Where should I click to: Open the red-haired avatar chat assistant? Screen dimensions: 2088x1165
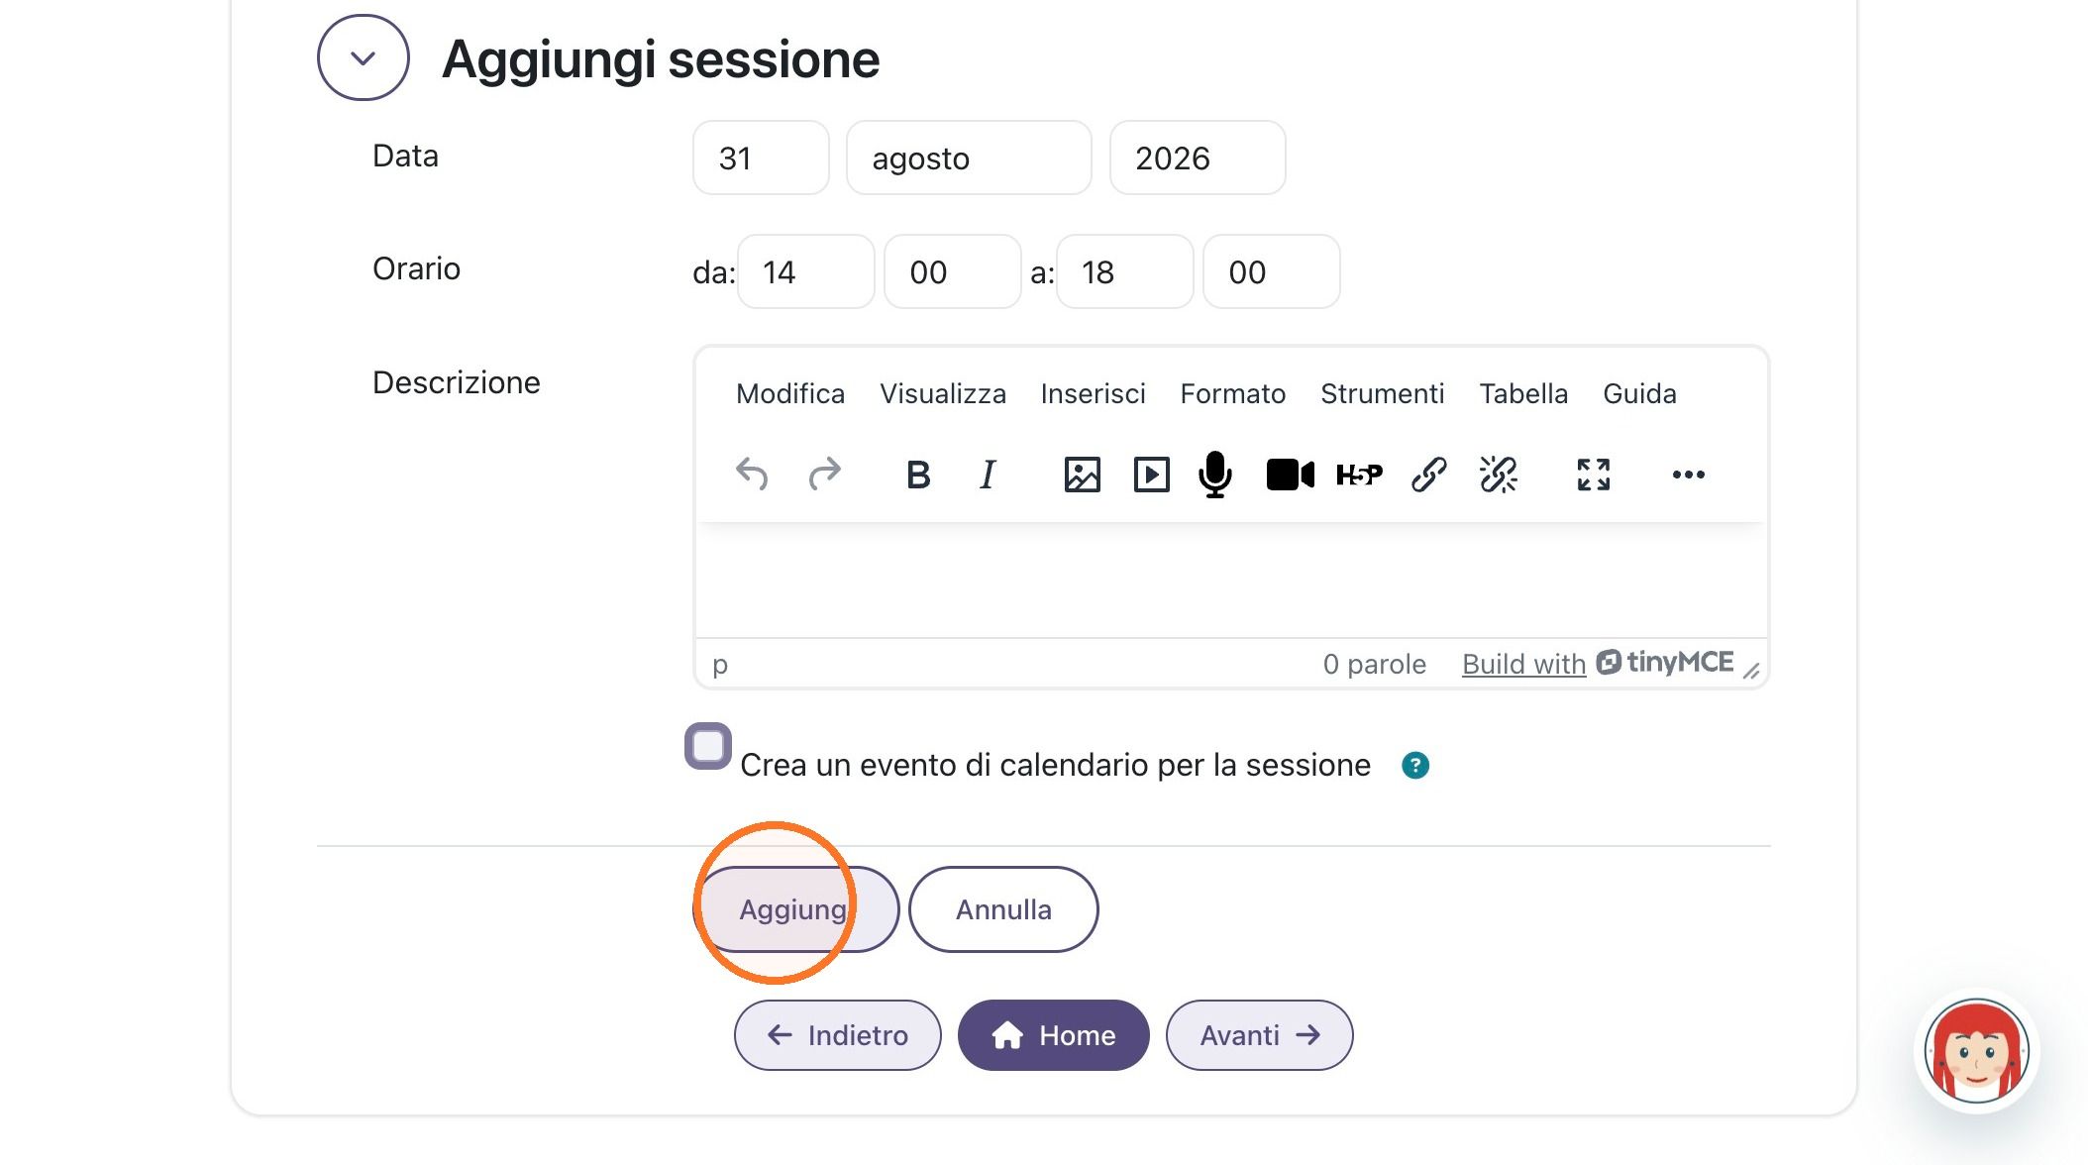point(1976,1051)
